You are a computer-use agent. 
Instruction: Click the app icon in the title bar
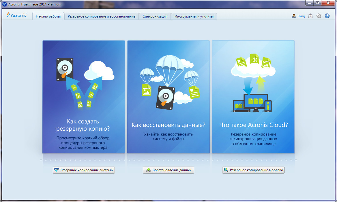[4, 4]
